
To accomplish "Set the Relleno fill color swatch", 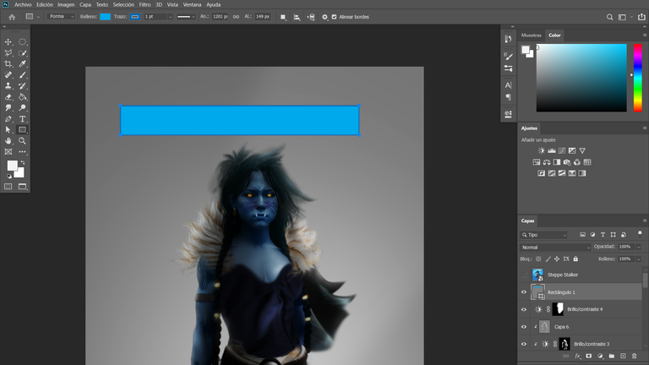I will pyautogui.click(x=105, y=17).
